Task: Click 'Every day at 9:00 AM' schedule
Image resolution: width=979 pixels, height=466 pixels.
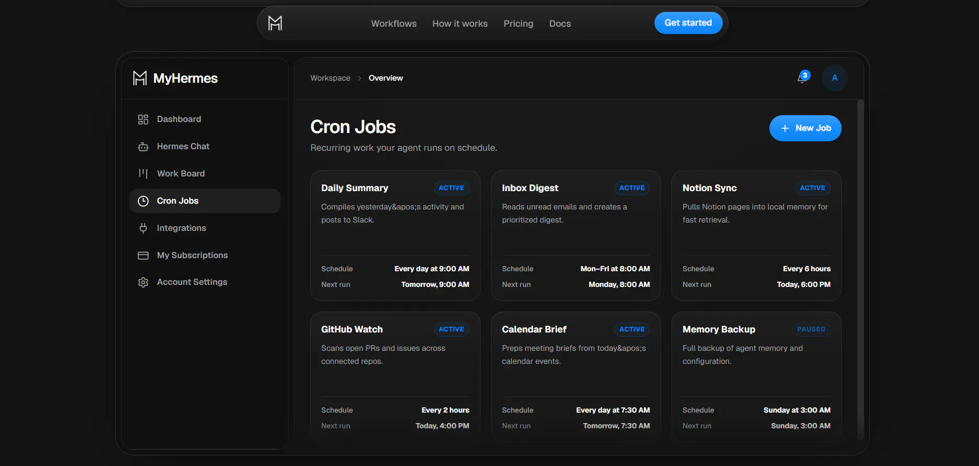Action: [432, 269]
